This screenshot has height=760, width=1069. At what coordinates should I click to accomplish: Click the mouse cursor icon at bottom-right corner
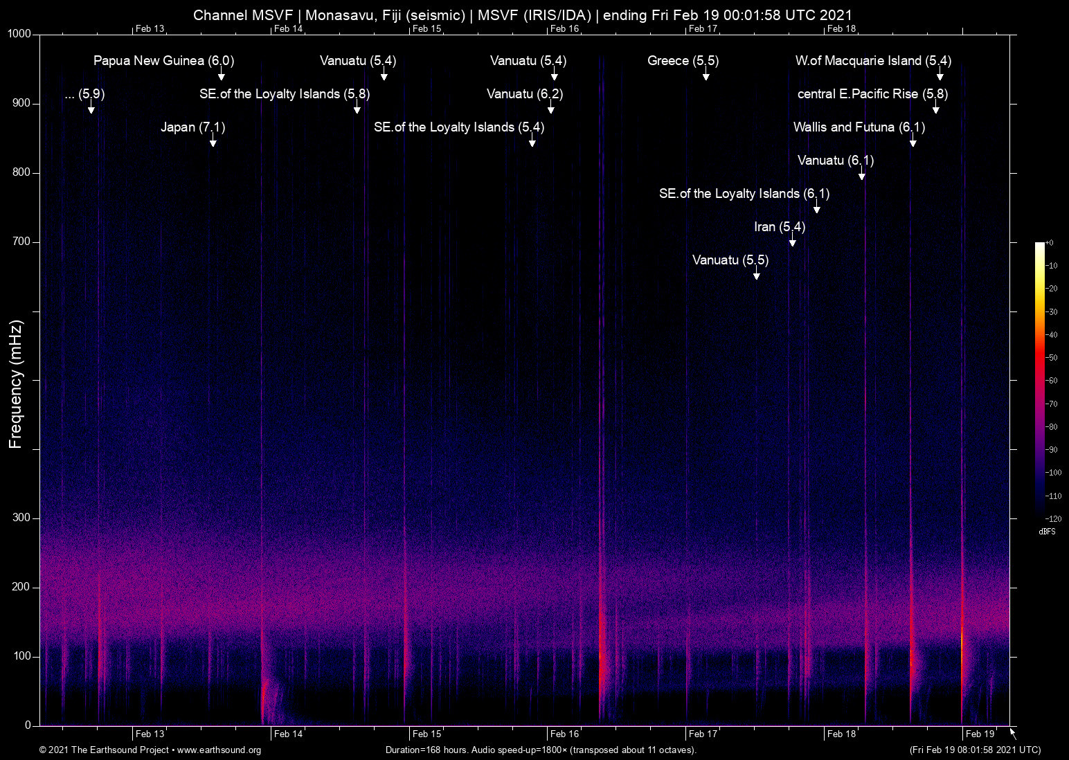pyautogui.click(x=1013, y=734)
